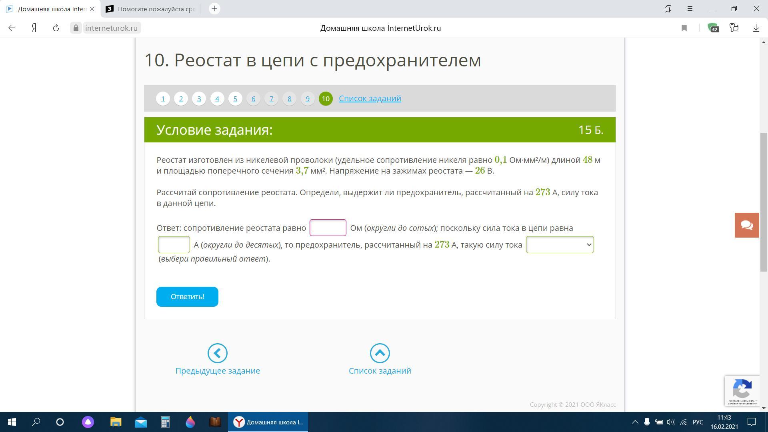This screenshot has height=432, width=768.
Task: Reload the page with refresh icon
Action: 56,28
